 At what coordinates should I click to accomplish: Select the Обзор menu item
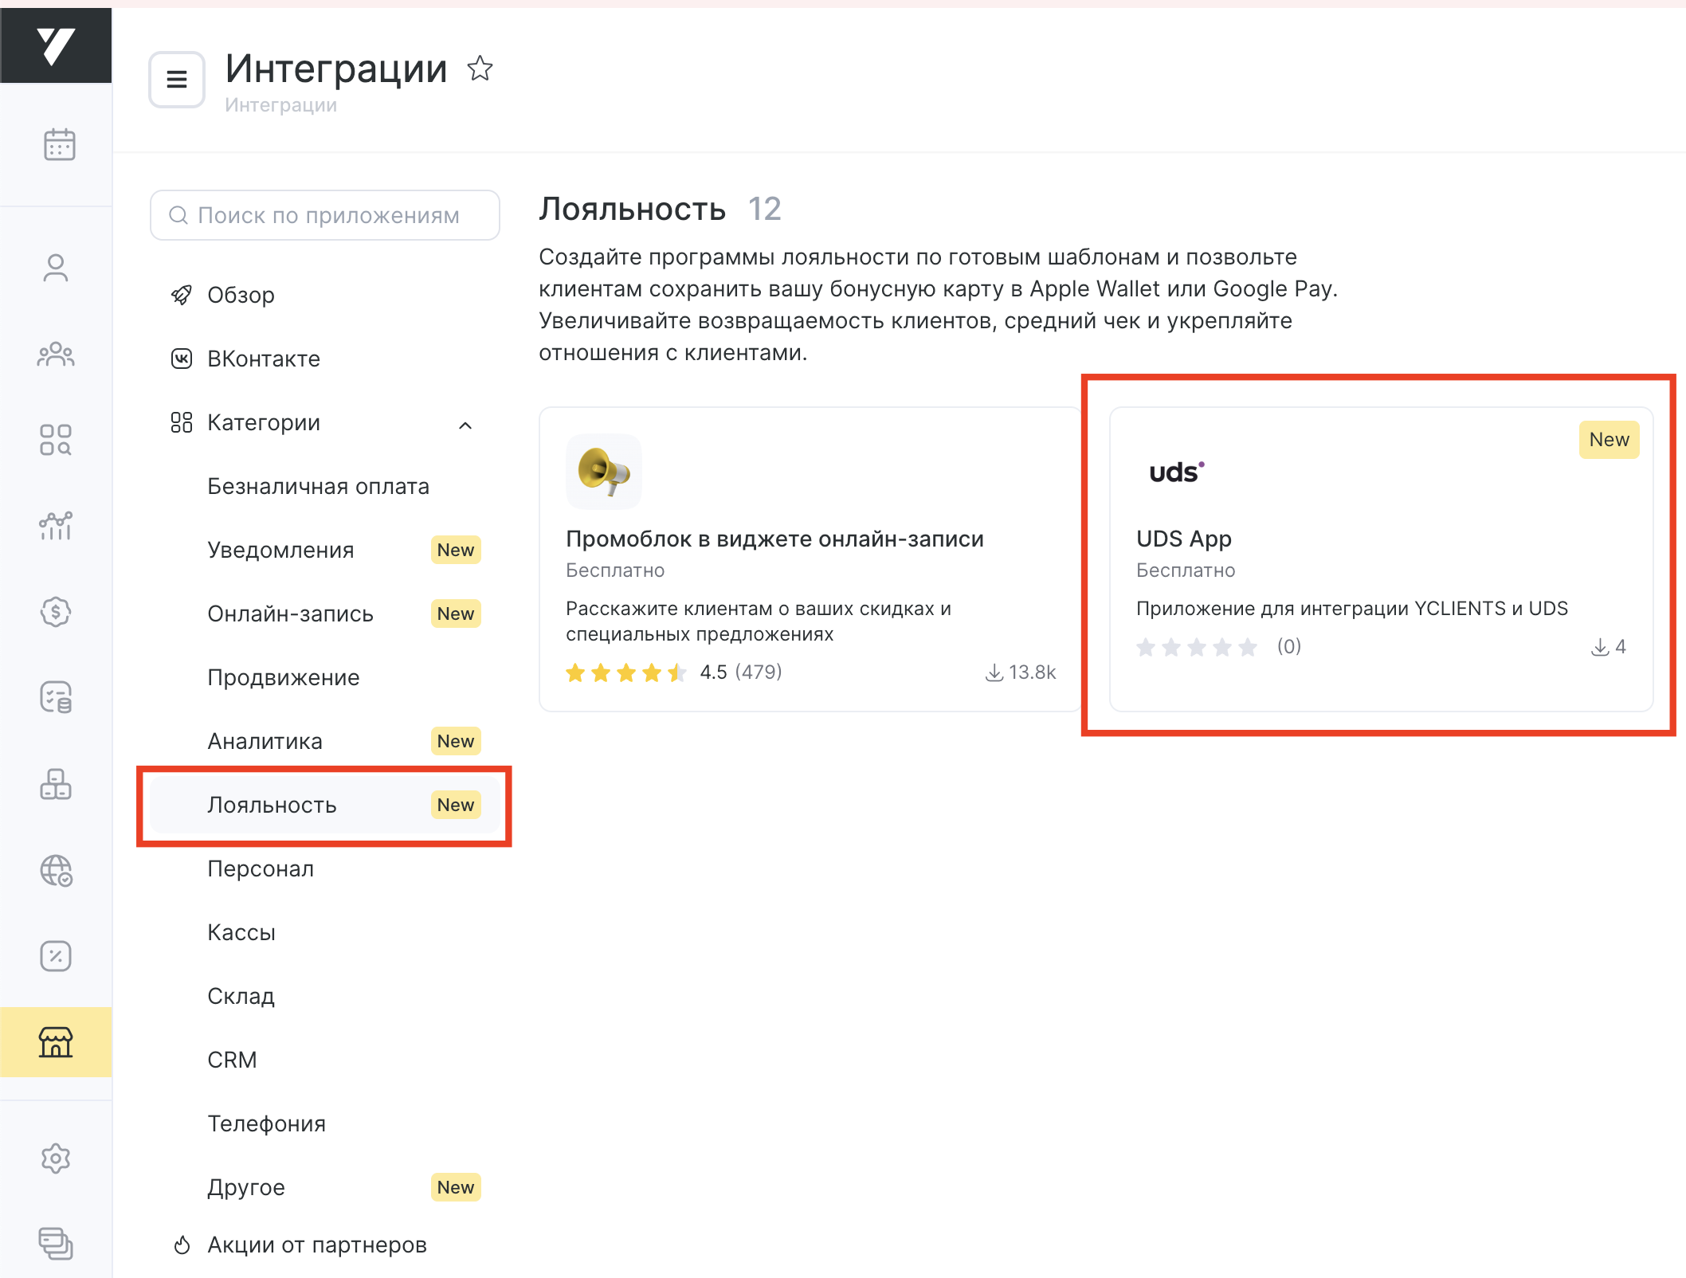tap(241, 295)
